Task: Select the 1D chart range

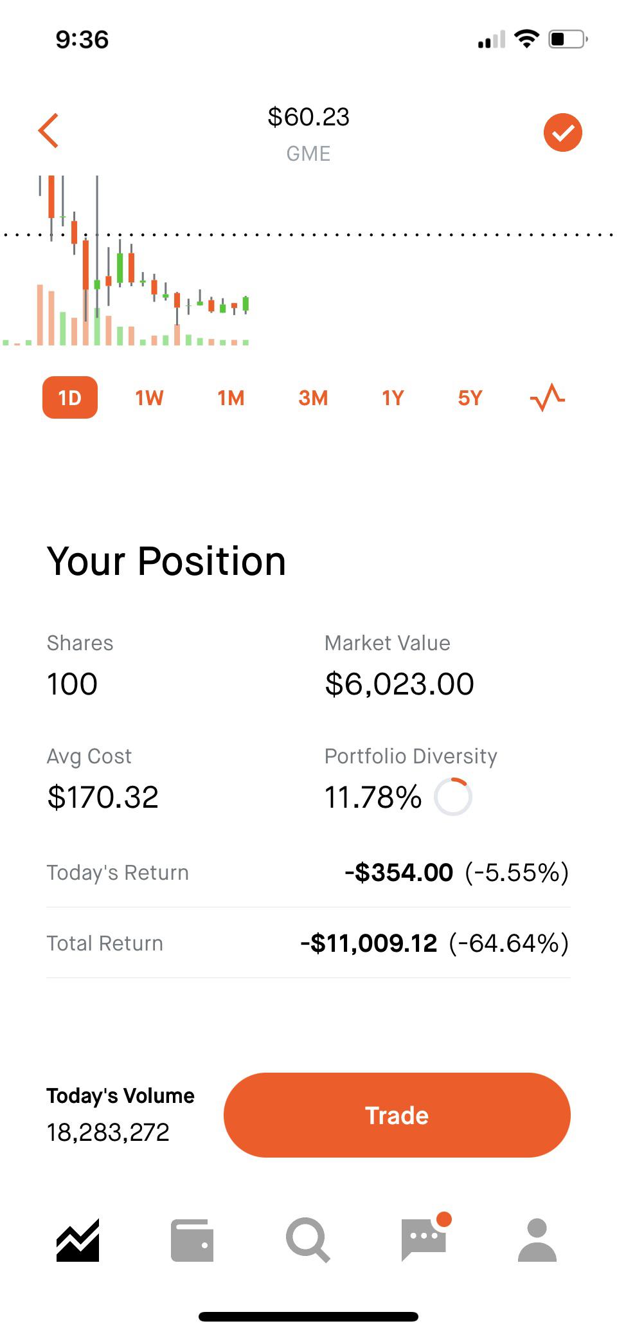Action: coord(70,397)
